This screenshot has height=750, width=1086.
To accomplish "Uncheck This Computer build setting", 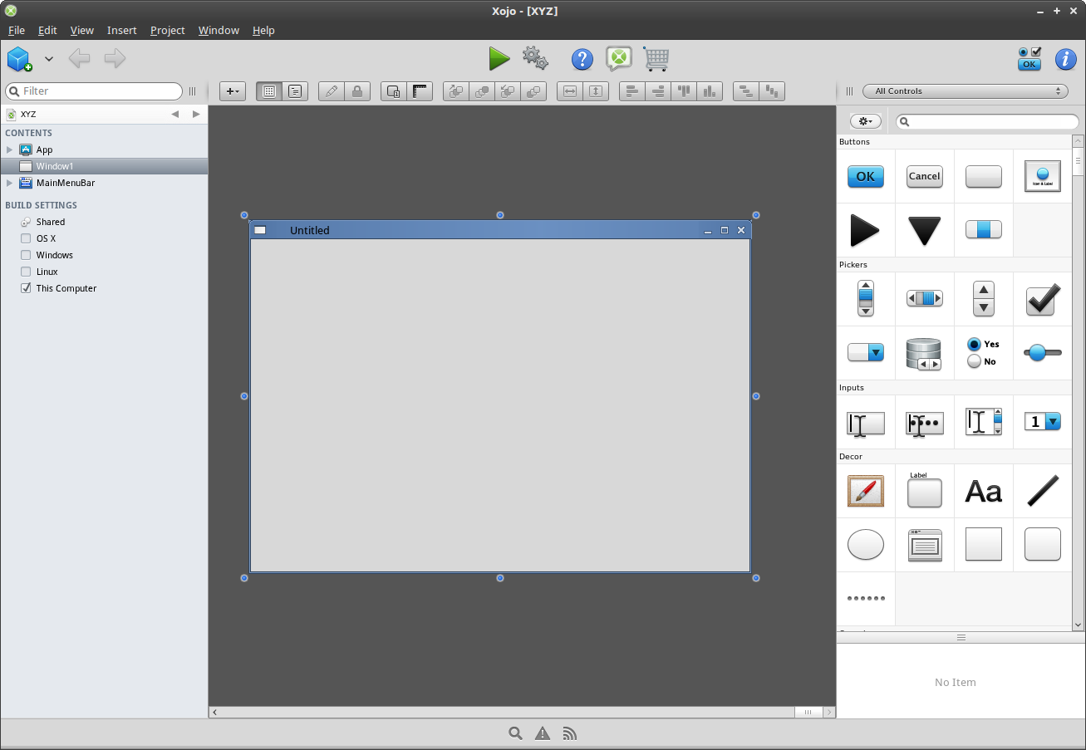I will 26,288.
